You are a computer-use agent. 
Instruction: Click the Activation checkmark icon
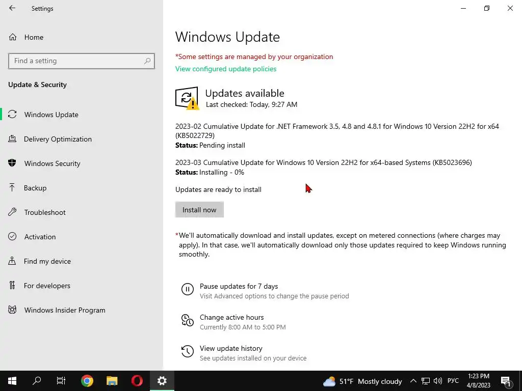click(12, 236)
